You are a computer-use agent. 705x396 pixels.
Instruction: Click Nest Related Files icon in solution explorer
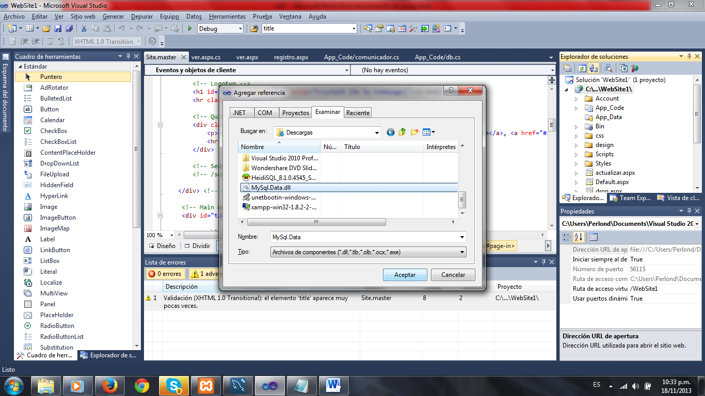pyautogui.click(x=593, y=68)
